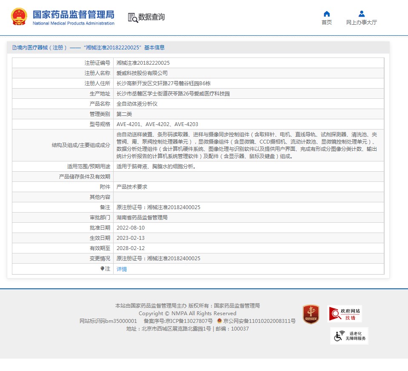Open the 数据查询 heading text
This screenshot has width=408, height=371.
(x=151, y=17)
